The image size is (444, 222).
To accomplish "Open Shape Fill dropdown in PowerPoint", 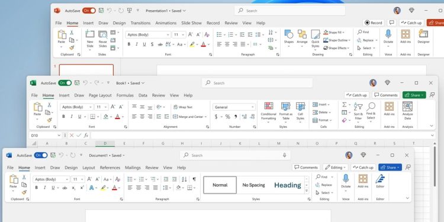I will tap(343, 33).
